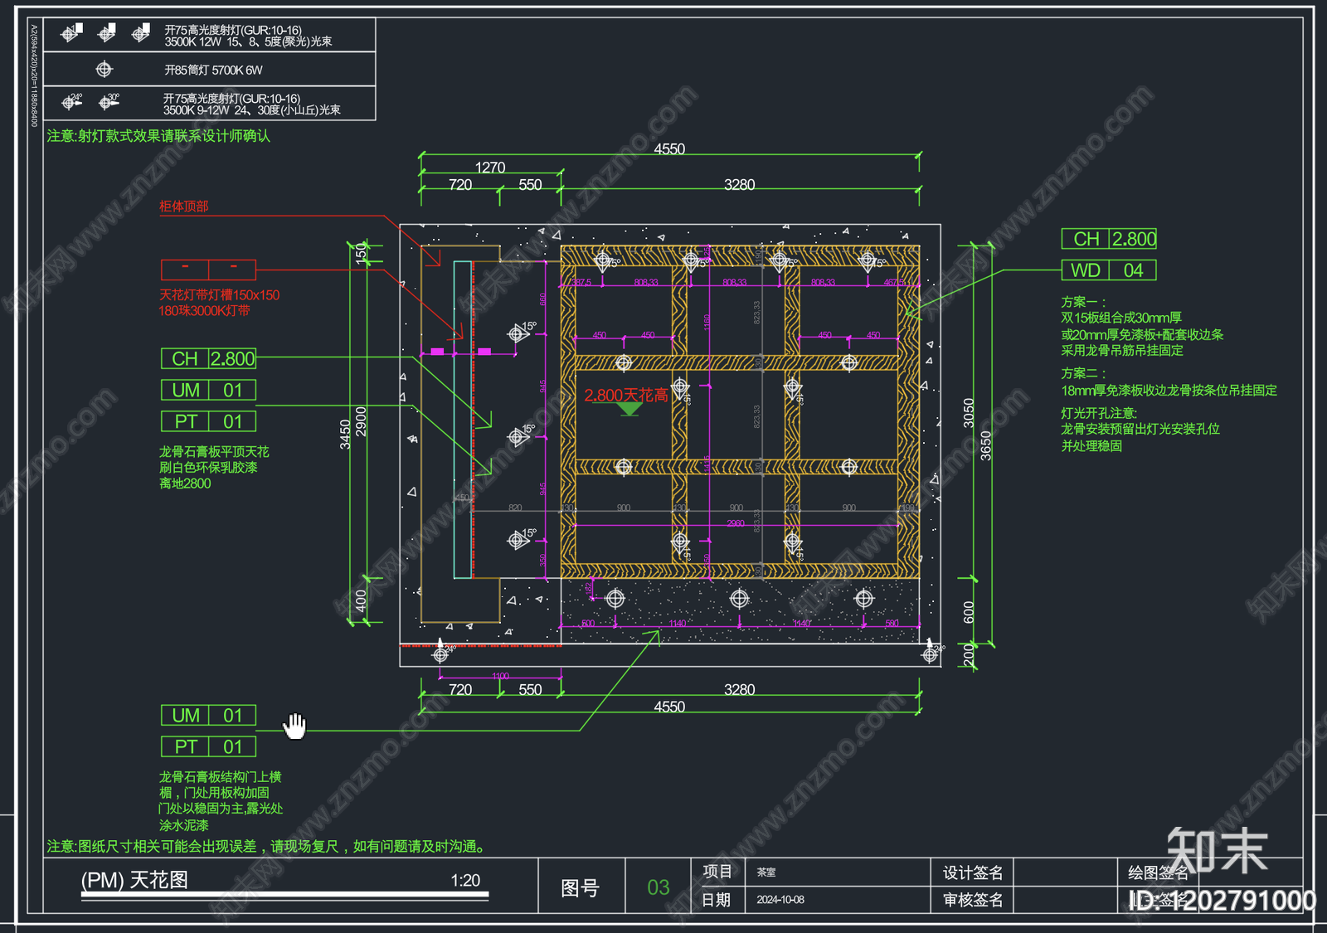The width and height of the screenshot is (1327, 933).
Task: Click the 开75高光度射灯 3500K 12W legend entry
Action: [x=247, y=36]
